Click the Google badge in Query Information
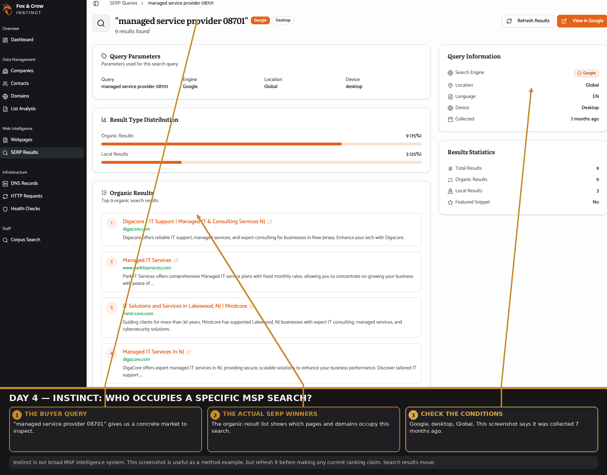Viewport: 607px width, 475px height. tap(587, 73)
